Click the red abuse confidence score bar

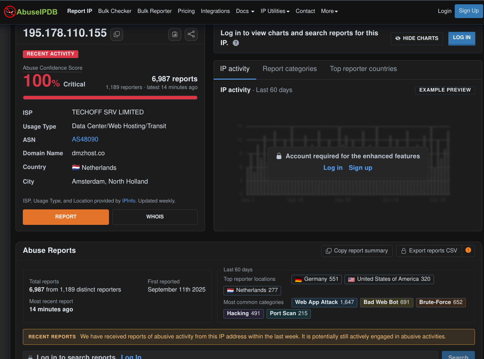pyautogui.click(x=110, y=98)
